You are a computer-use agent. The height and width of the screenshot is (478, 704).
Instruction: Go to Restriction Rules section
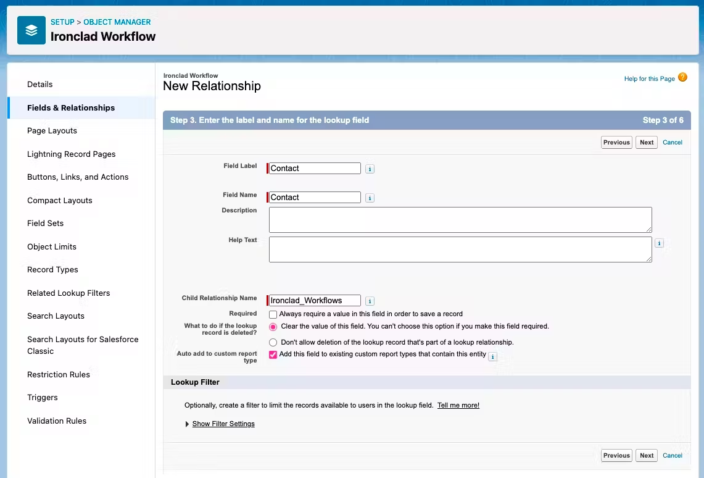pos(59,375)
